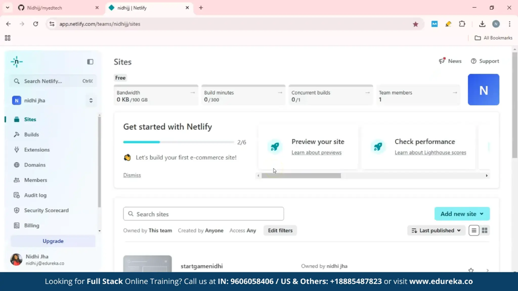Close the Nidhijj/myedtech tab

click(x=97, y=8)
